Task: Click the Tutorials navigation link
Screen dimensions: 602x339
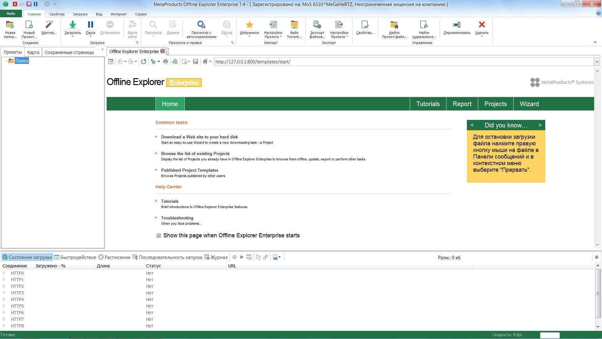Action: point(428,104)
